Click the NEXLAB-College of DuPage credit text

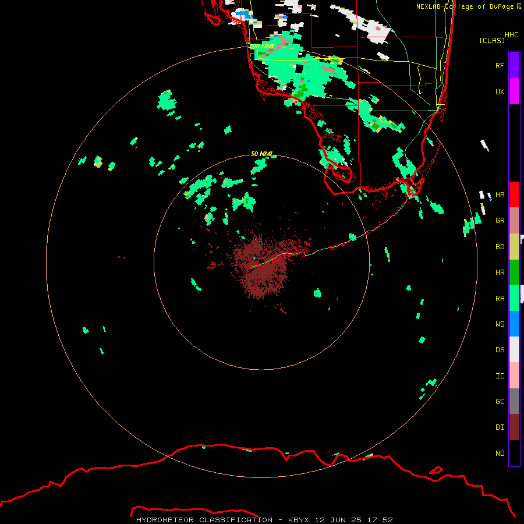(465, 6)
